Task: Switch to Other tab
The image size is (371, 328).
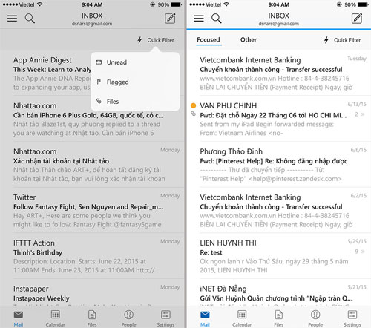Action: point(249,39)
